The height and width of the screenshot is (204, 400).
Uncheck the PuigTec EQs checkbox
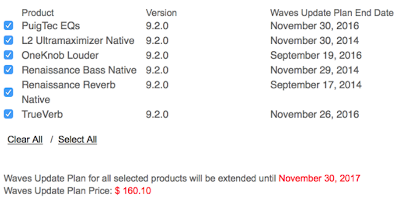[8, 26]
